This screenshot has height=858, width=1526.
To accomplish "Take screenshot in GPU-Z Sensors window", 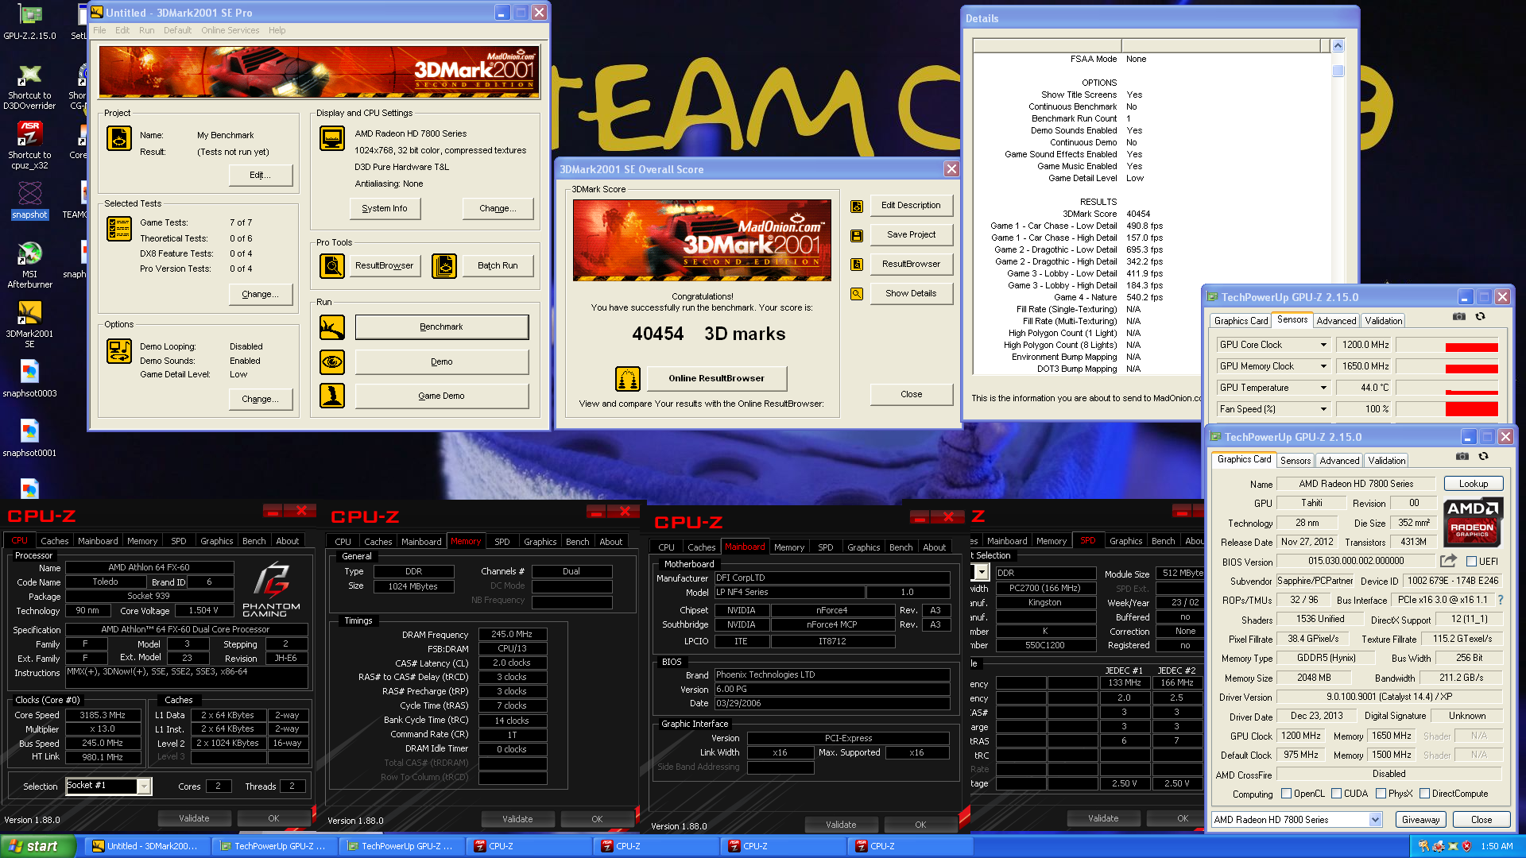I will (1459, 316).
